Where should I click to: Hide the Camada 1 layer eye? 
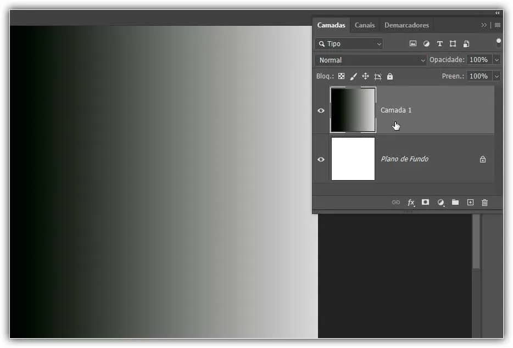pyautogui.click(x=321, y=110)
